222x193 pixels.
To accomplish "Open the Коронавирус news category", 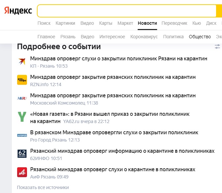I will [144, 37].
